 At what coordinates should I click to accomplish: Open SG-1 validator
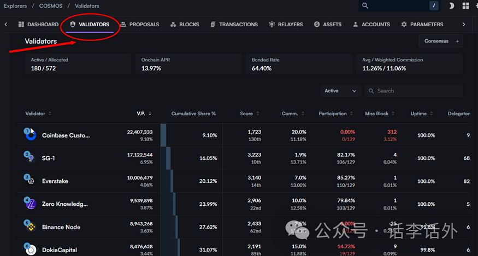pos(49,158)
